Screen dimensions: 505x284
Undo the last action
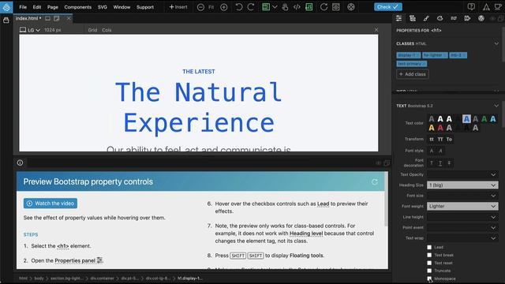[238, 7]
